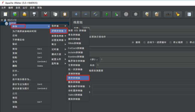
Task: Click the thread group gear icon
Action: tap(7, 24)
